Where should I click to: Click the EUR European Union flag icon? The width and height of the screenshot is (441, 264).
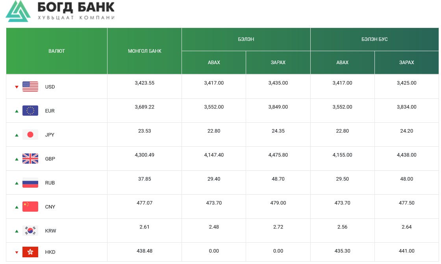tap(30, 111)
